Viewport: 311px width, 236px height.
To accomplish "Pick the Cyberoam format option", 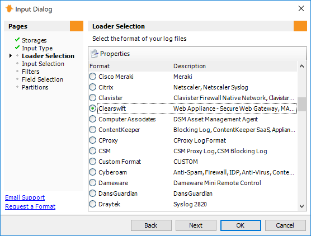I will point(93,172).
